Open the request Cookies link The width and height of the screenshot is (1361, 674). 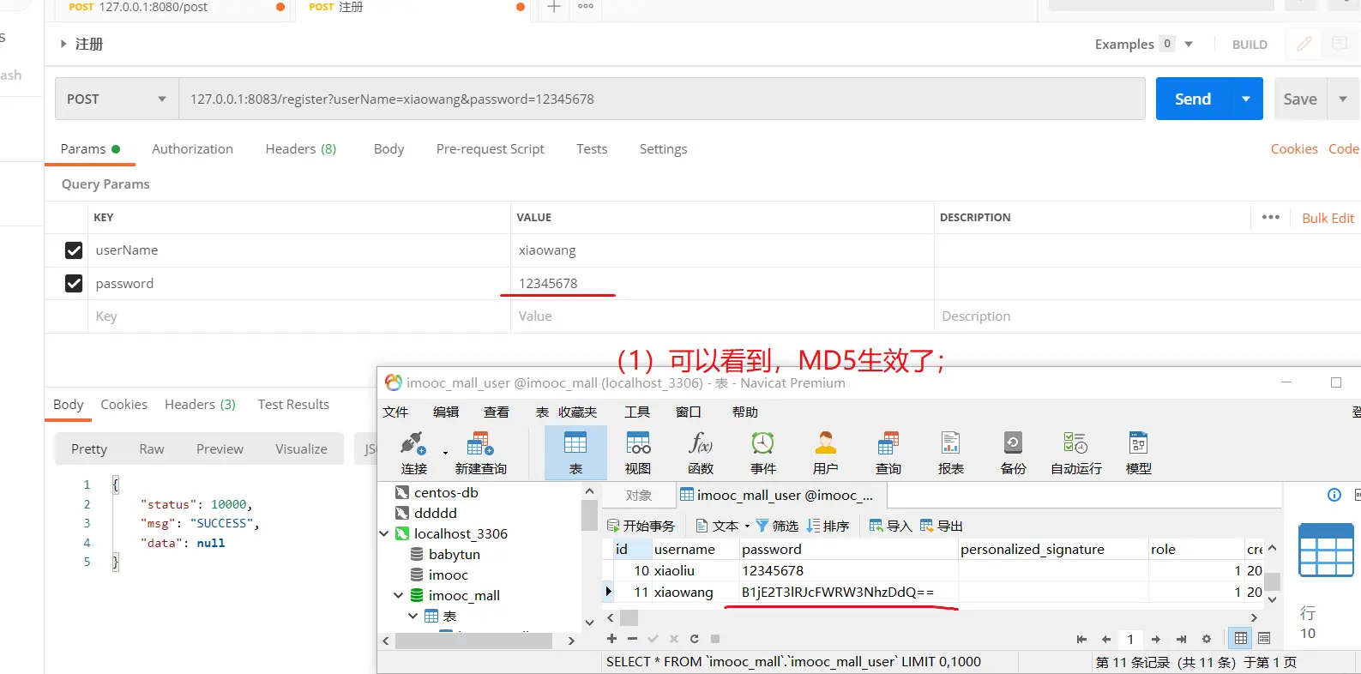[1294, 148]
